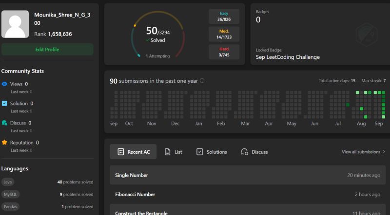Click the Views eye icon

click(4, 84)
